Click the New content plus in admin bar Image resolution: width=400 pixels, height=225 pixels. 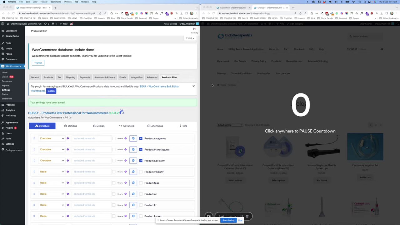tap(64, 24)
